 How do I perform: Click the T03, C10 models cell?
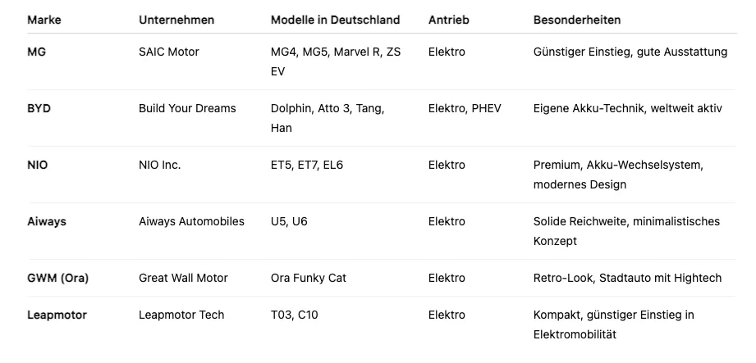click(x=293, y=315)
